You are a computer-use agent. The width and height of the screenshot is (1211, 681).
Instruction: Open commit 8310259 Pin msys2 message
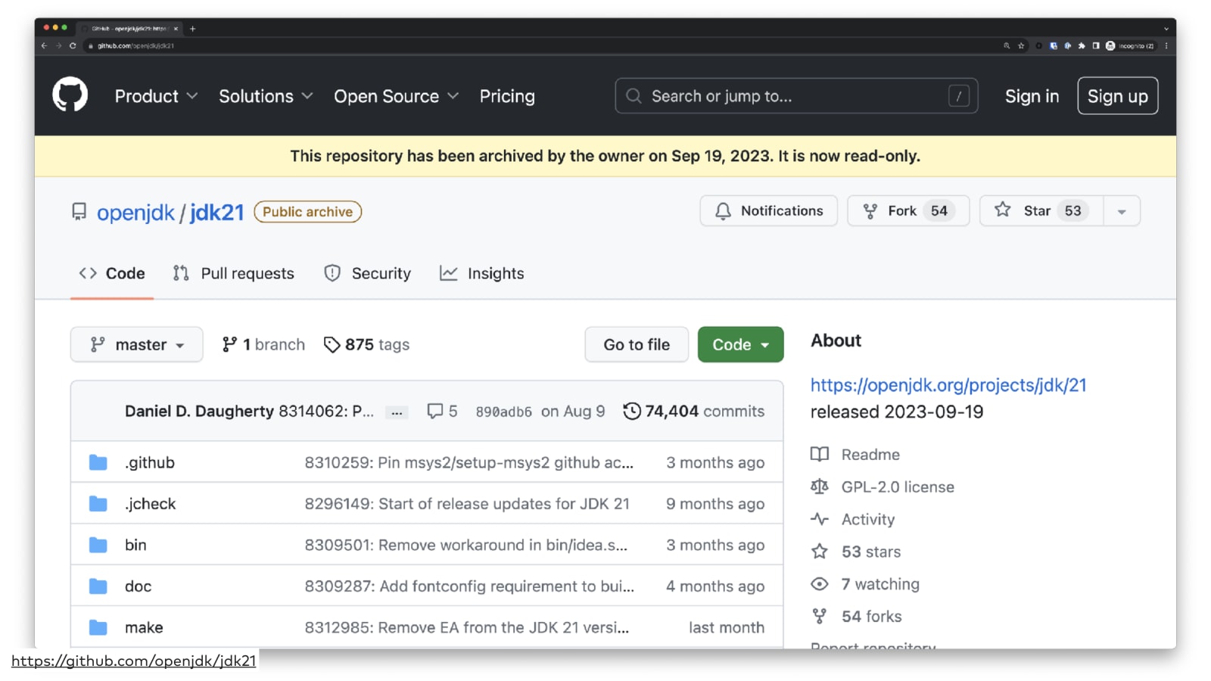coord(469,462)
